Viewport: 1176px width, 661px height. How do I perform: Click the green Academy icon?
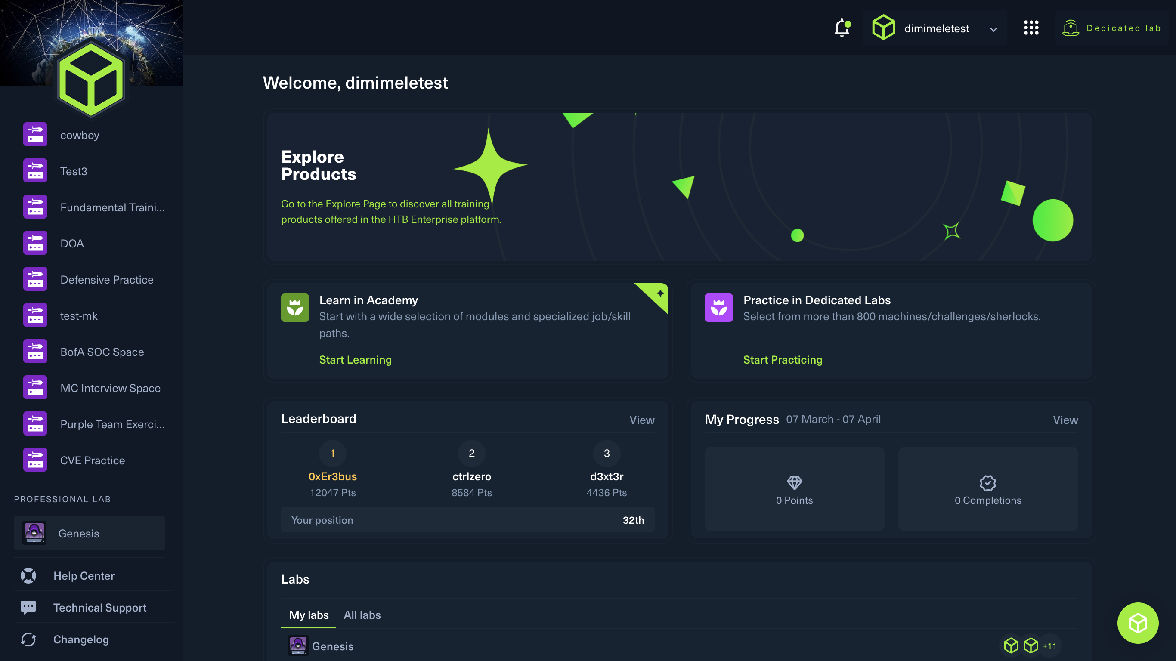coord(295,307)
